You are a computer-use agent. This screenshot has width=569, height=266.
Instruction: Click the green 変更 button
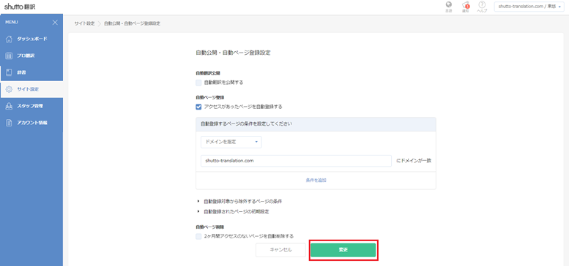tap(343, 250)
